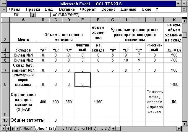Click the Name Box showing E8

tap(16, 15)
